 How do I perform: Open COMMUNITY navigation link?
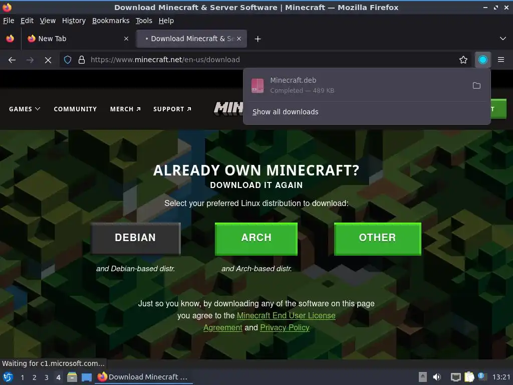(x=75, y=109)
